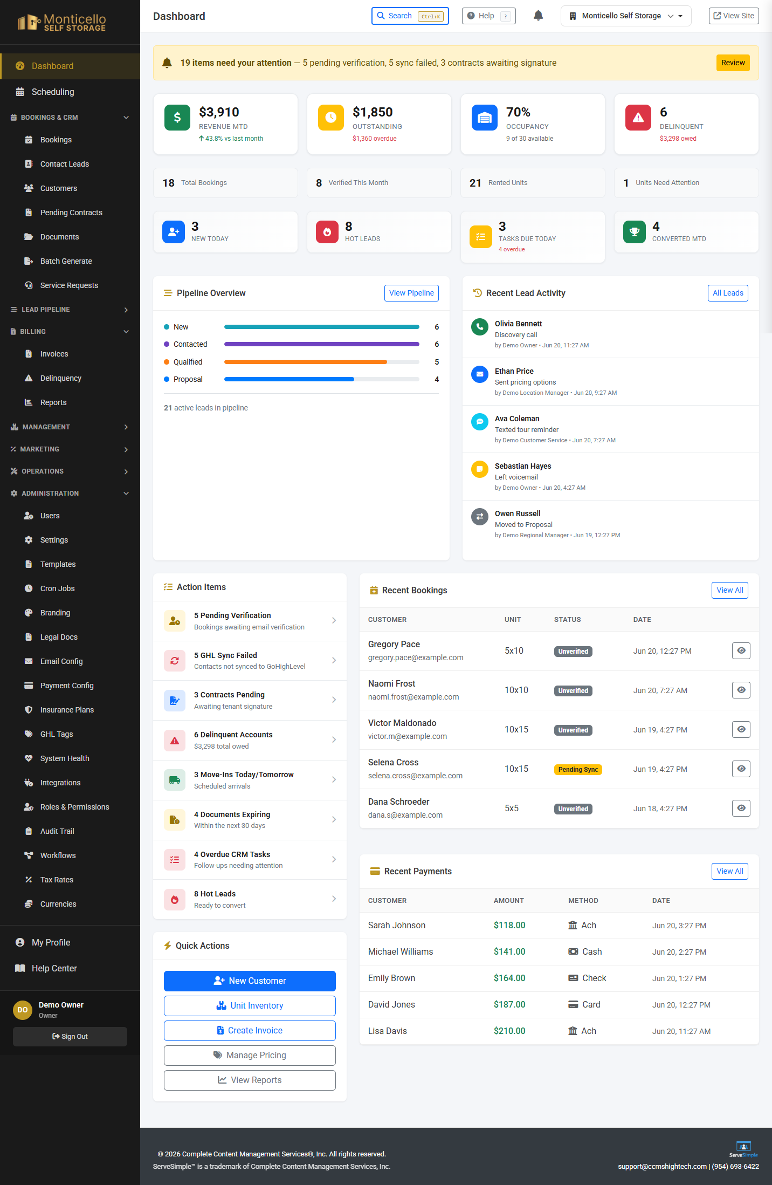
Task: Click the Delinquent Accounts warning triangle icon
Action: pyautogui.click(x=175, y=741)
